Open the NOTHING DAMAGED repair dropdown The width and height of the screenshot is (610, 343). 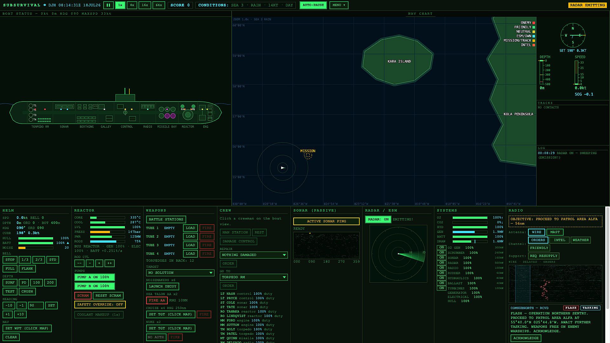point(254,255)
